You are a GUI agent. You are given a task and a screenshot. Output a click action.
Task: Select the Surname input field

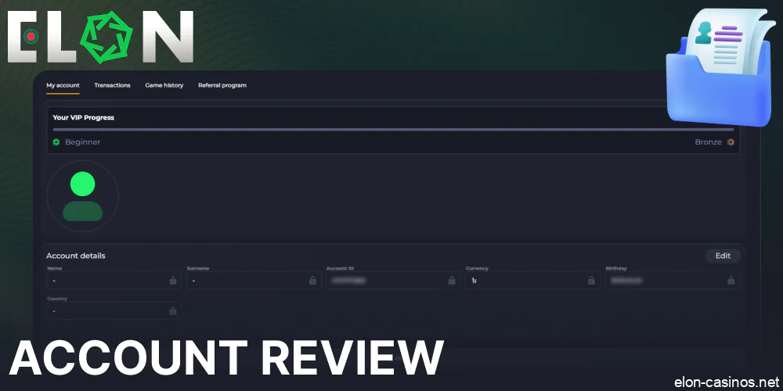click(x=254, y=280)
